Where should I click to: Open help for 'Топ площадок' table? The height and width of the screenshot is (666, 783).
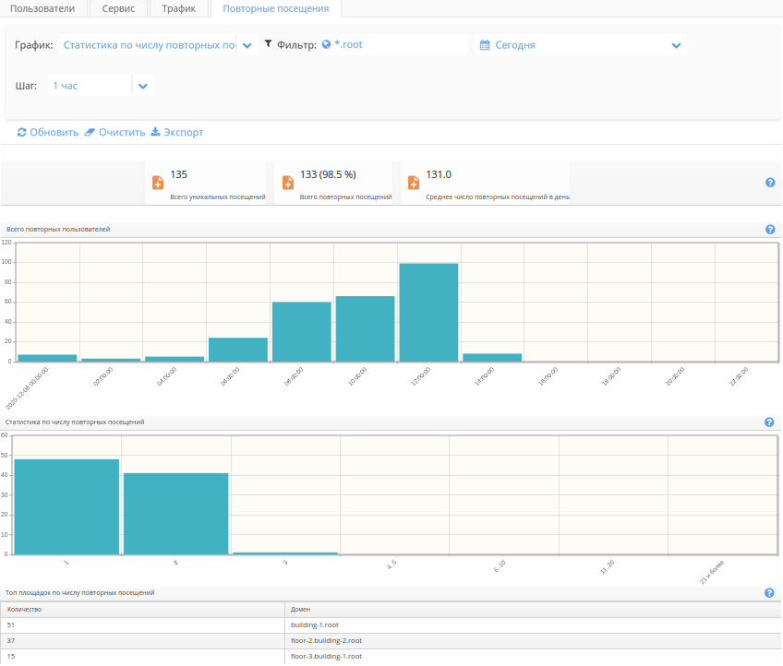click(770, 593)
